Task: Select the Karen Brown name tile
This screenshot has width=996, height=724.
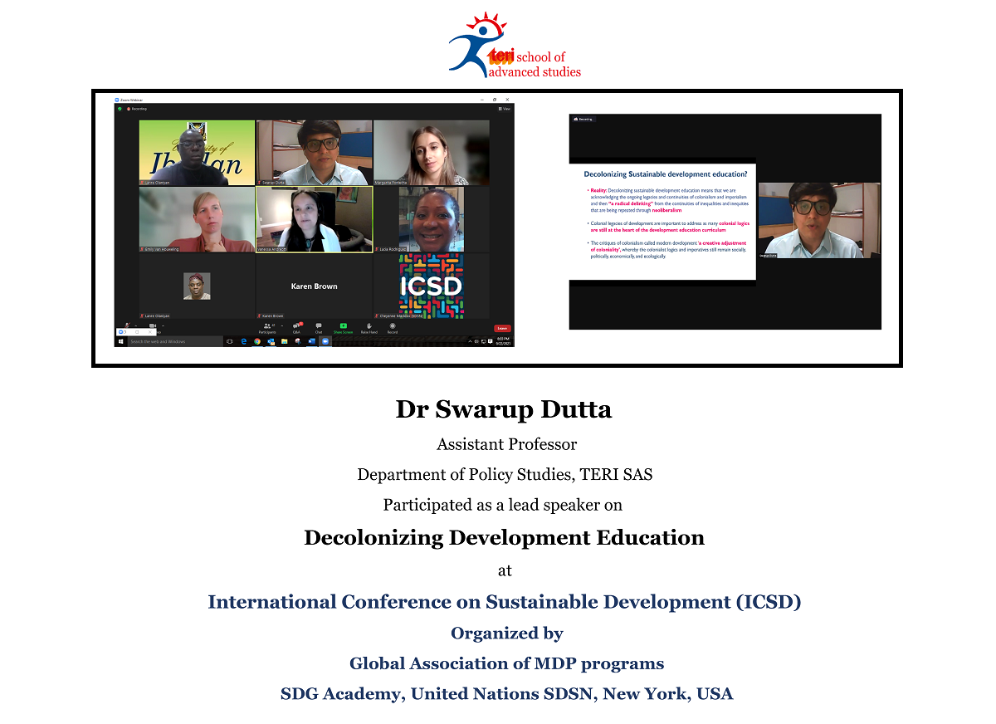Action: (x=314, y=286)
